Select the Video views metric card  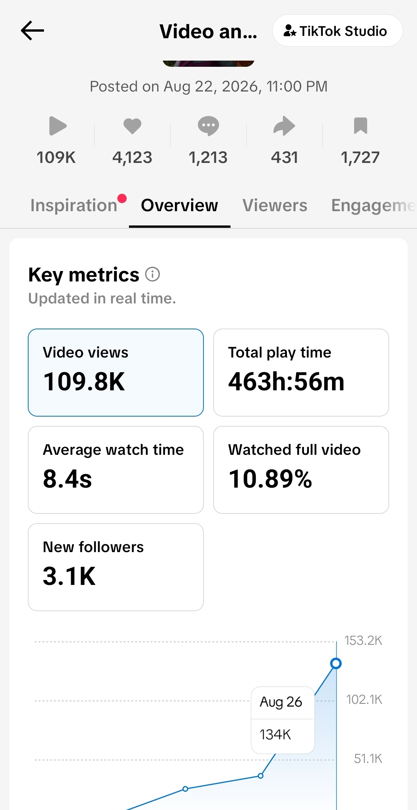pos(116,373)
